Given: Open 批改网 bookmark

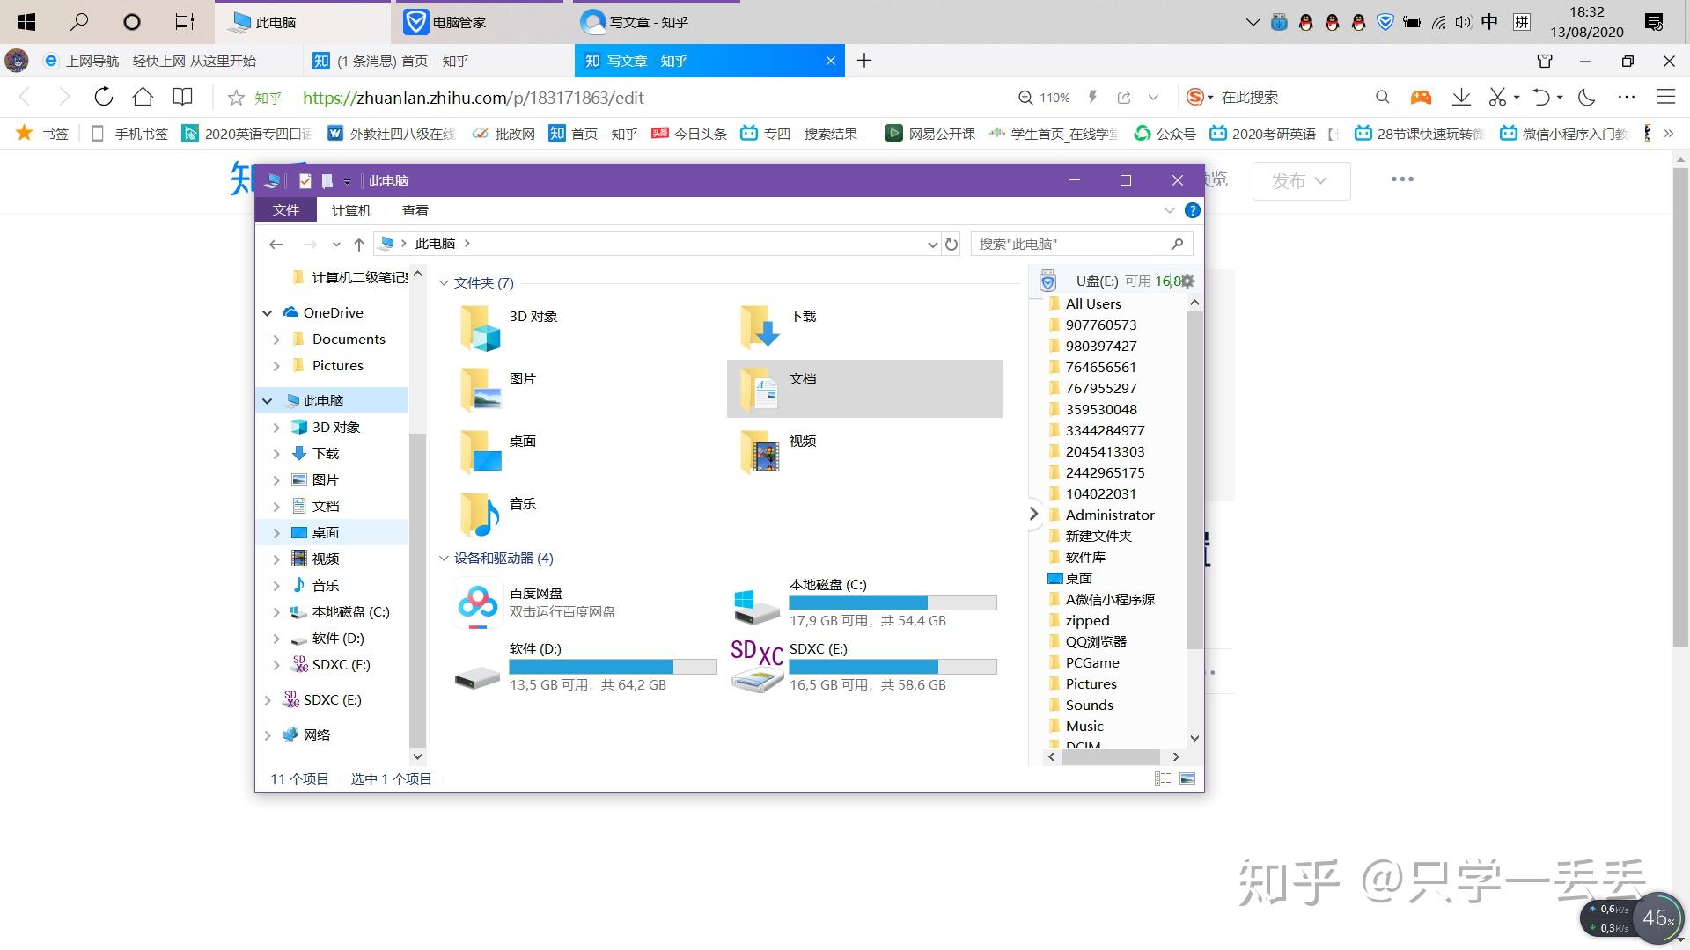Looking at the screenshot, I should pos(504,134).
